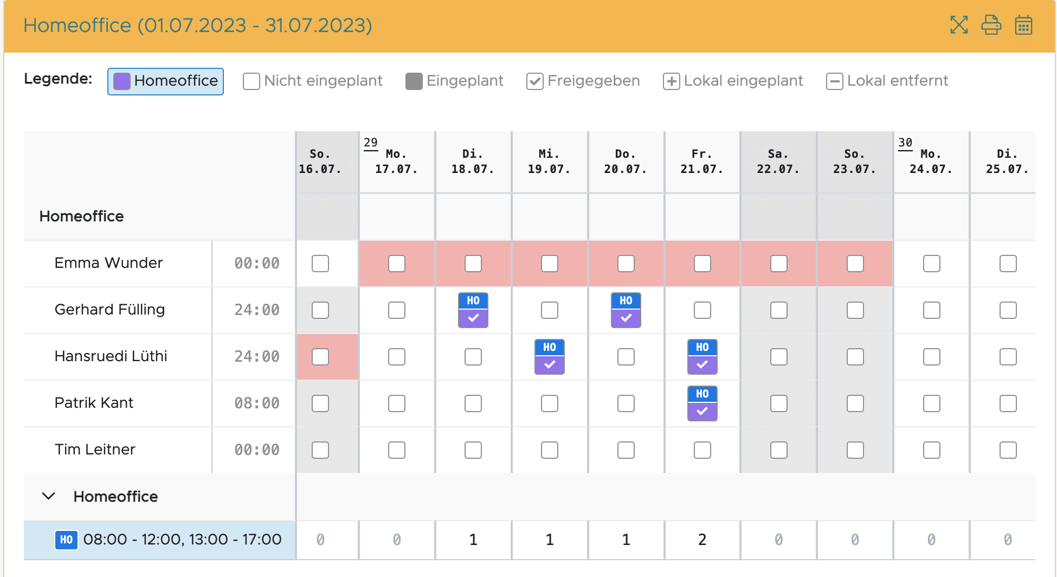Check Tim Leitner's box on Fr. 21.07.
This screenshot has height=577, width=1057.
pyautogui.click(x=702, y=450)
